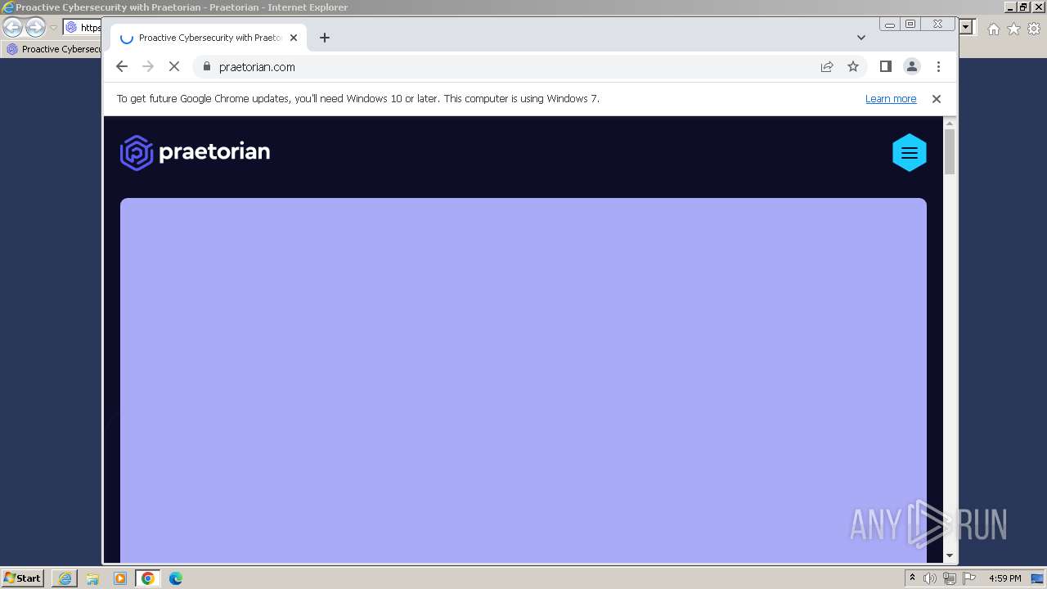The height and width of the screenshot is (589, 1047).
Task: View site information via the padlock icon
Action: click(207, 67)
